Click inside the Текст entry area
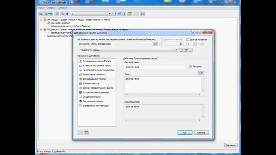Viewport: 276px width, 155px height. [163, 85]
